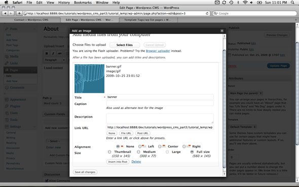Click Bold button in page editor
299x187 pixels.
47,53
